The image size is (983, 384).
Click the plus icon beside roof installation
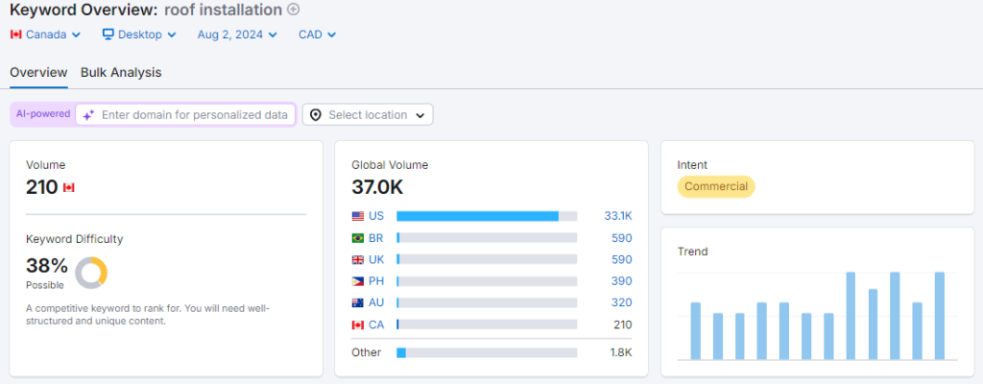[294, 10]
